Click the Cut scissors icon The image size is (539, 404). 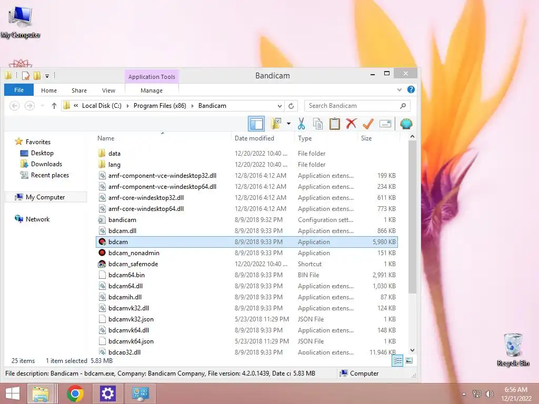click(x=302, y=124)
